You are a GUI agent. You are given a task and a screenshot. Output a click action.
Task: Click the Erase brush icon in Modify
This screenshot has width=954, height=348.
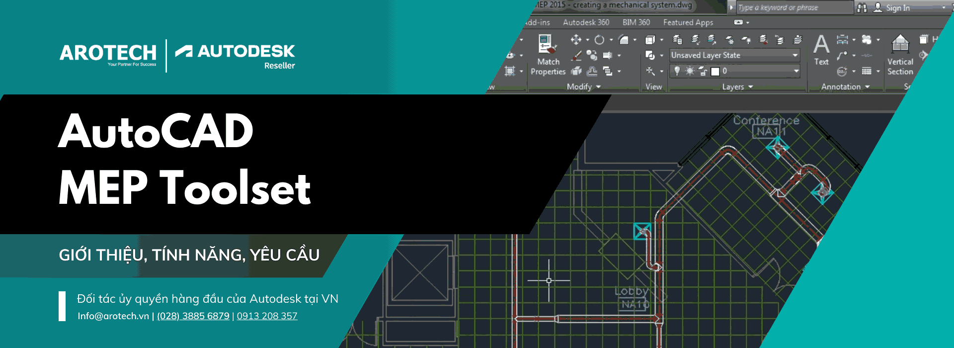pos(576,55)
